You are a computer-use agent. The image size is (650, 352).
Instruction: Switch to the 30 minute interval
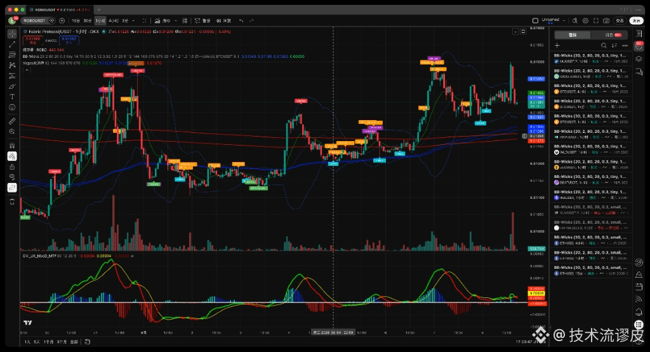(x=88, y=20)
